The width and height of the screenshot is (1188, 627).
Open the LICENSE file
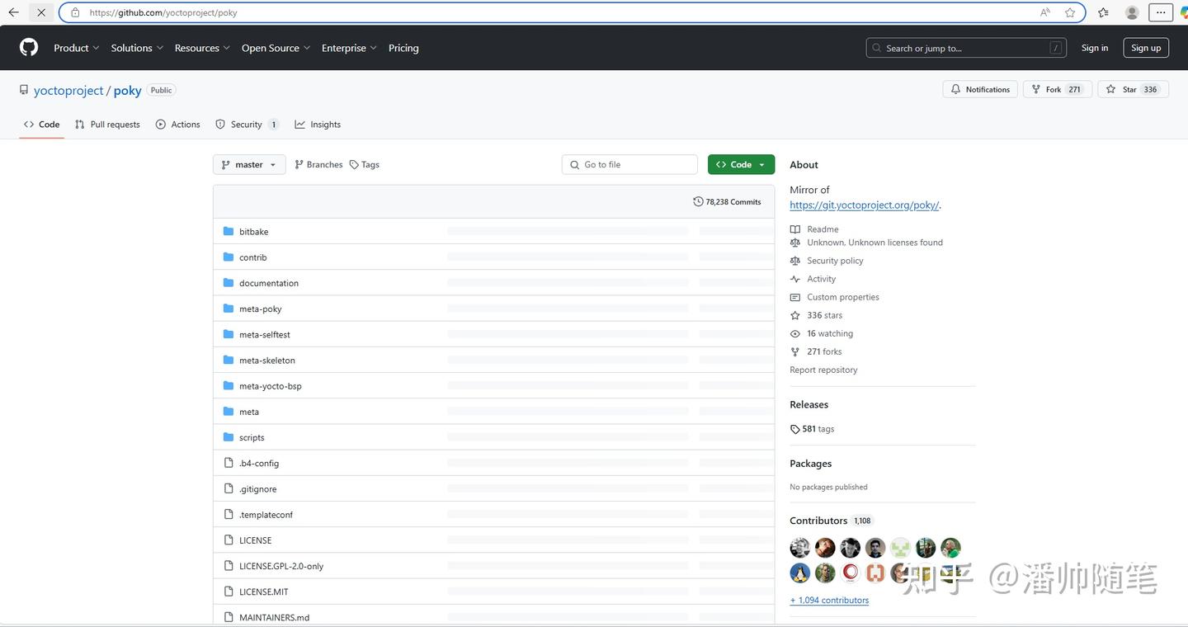pos(255,540)
